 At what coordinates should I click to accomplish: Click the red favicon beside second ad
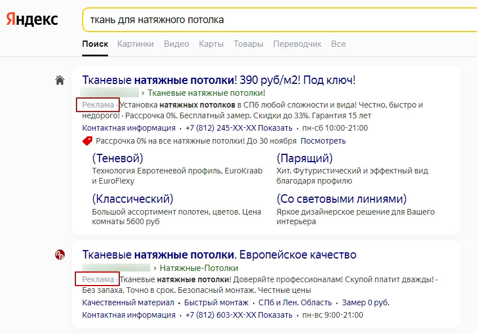click(x=60, y=255)
